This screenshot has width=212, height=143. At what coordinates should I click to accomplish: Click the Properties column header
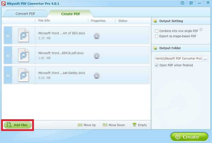pyautogui.click(x=98, y=21)
